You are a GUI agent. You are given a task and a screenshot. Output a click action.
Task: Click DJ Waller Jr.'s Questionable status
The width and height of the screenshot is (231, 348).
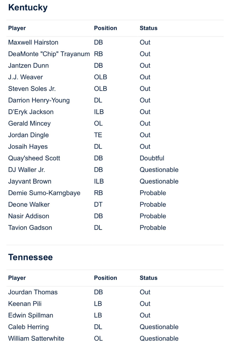click(x=159, y=170)
